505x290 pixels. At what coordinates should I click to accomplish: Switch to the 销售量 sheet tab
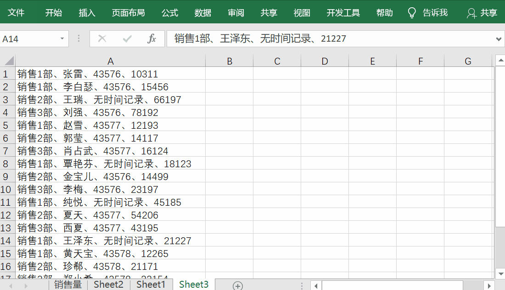click(x=68, y=285)
